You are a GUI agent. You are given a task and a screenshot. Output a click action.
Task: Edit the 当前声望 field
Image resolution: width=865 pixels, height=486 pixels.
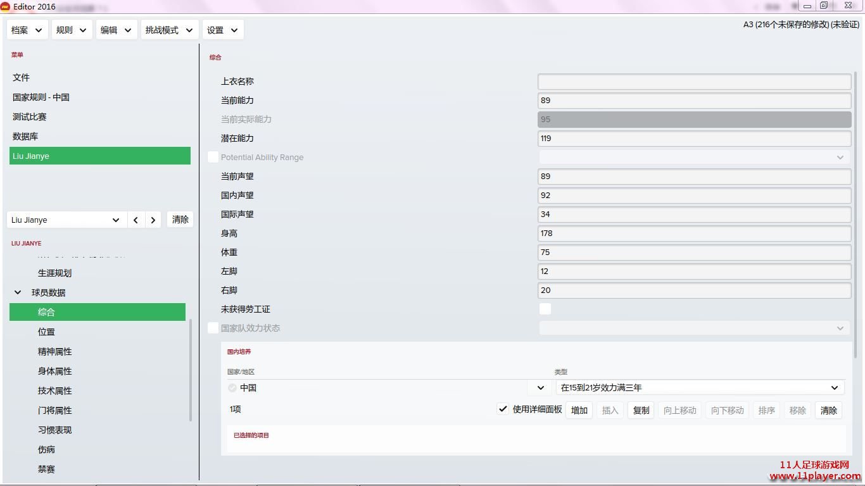(694, 176)
